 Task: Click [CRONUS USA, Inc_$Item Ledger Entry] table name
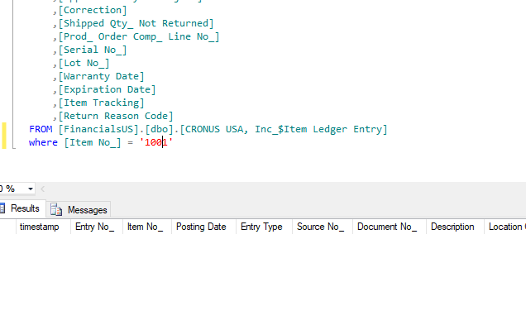(x=284, y=129)
